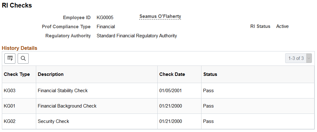Viewport: 317px width, 132px height.
Task: Click the Employee ID value KG0005
Action: (x=105, y=18)
